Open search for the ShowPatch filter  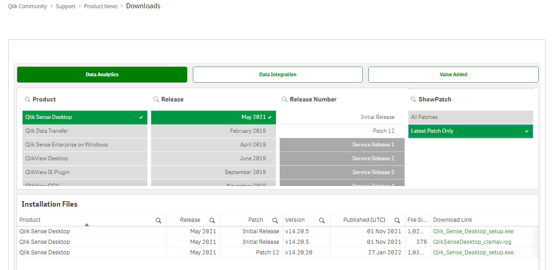412,99
